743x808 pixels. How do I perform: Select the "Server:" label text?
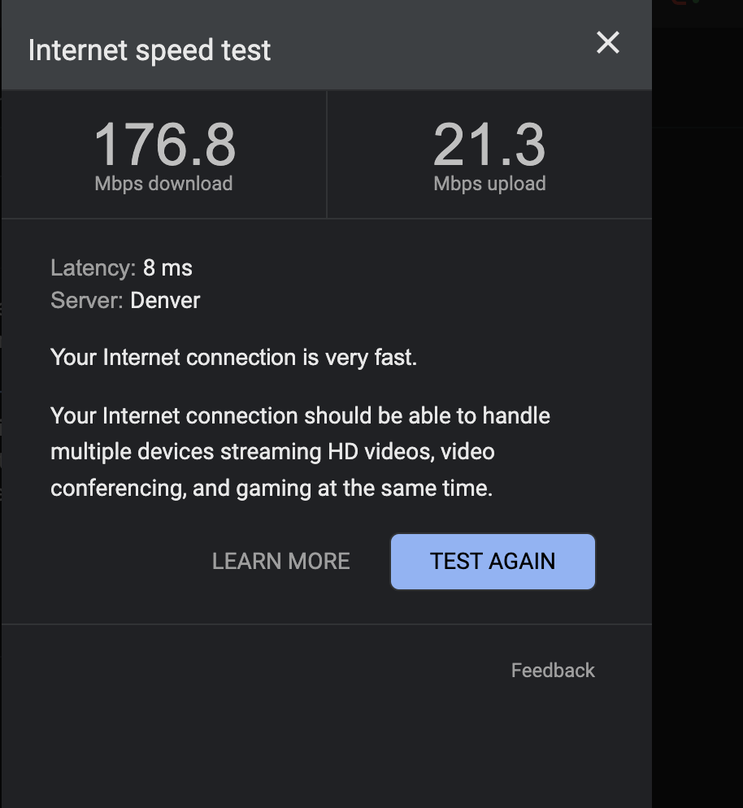87,301
